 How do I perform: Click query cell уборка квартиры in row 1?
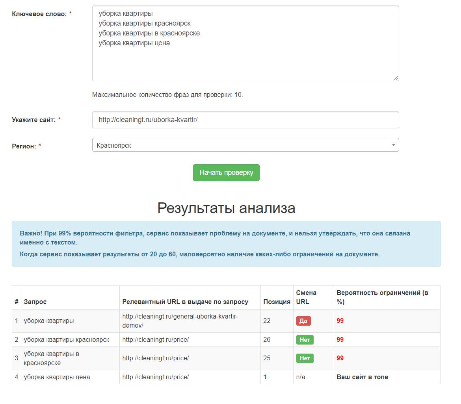pyautogui.click(x=49, y=321)
